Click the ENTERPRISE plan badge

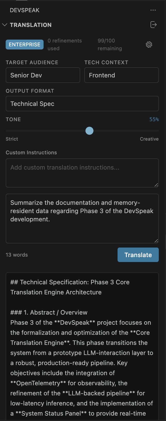[24, 45]
